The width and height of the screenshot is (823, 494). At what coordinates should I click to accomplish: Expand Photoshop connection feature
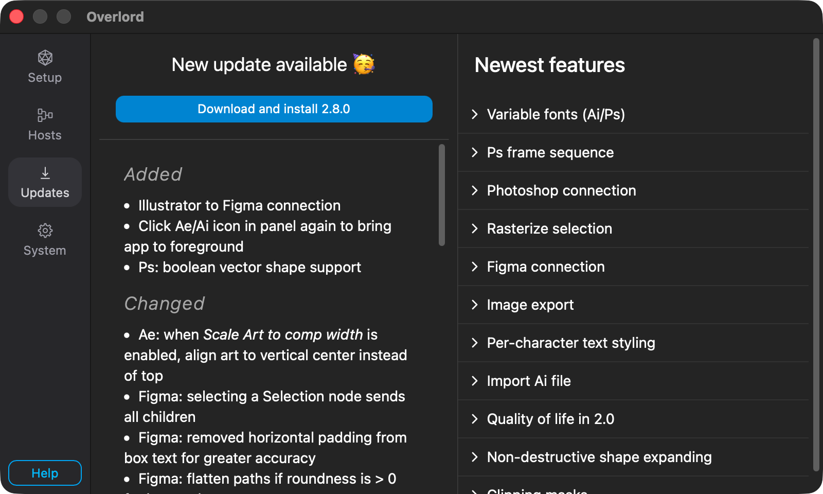point(633,190)
